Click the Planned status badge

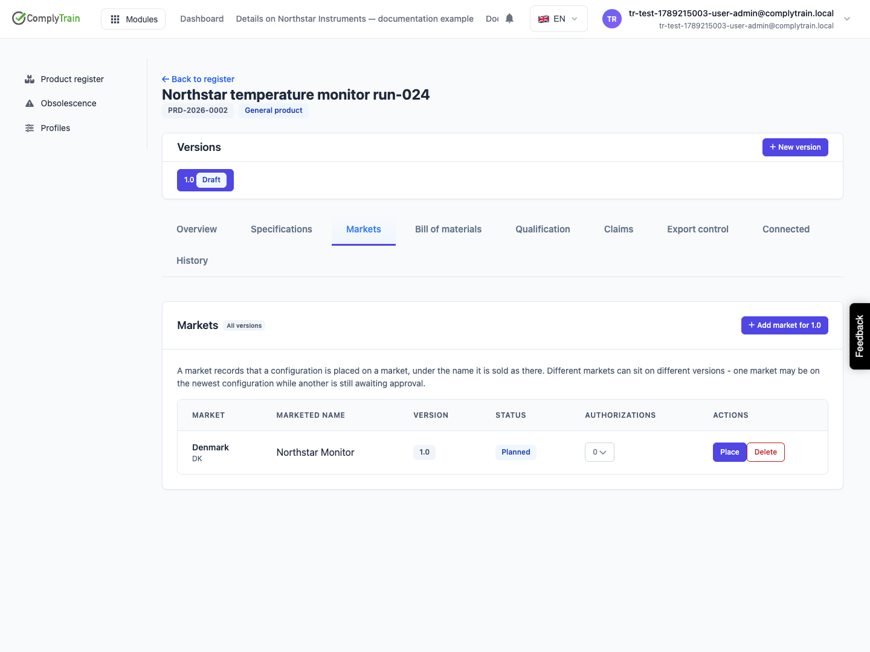coord(516,452)
